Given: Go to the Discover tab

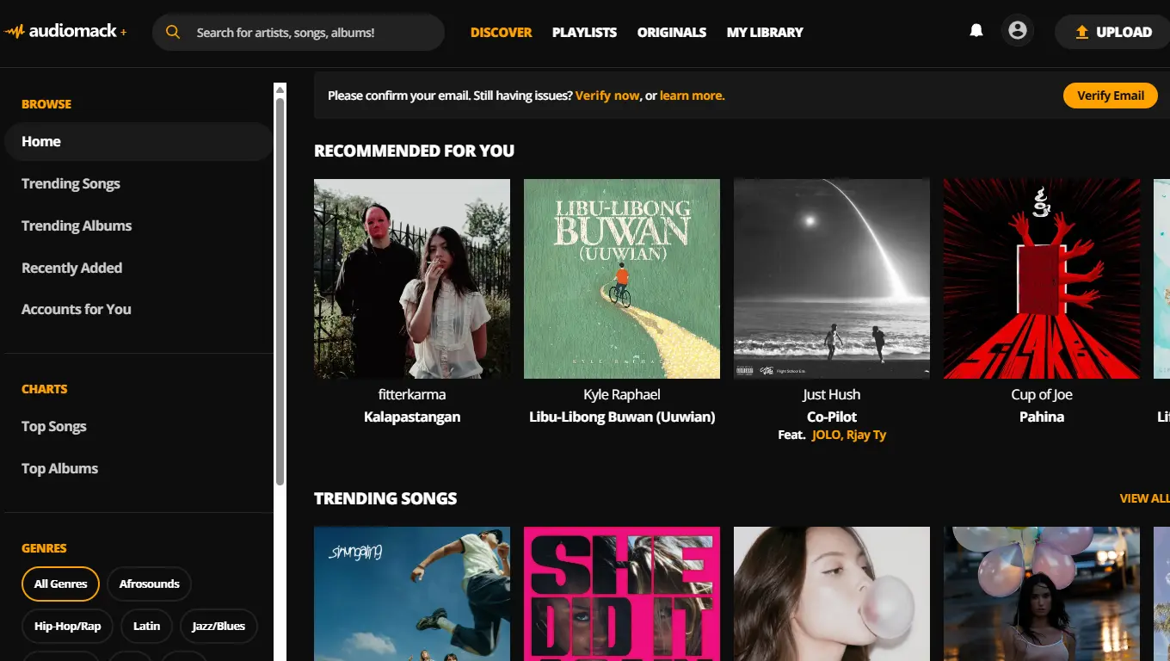Looking at the screenshot, I should 502,32.
